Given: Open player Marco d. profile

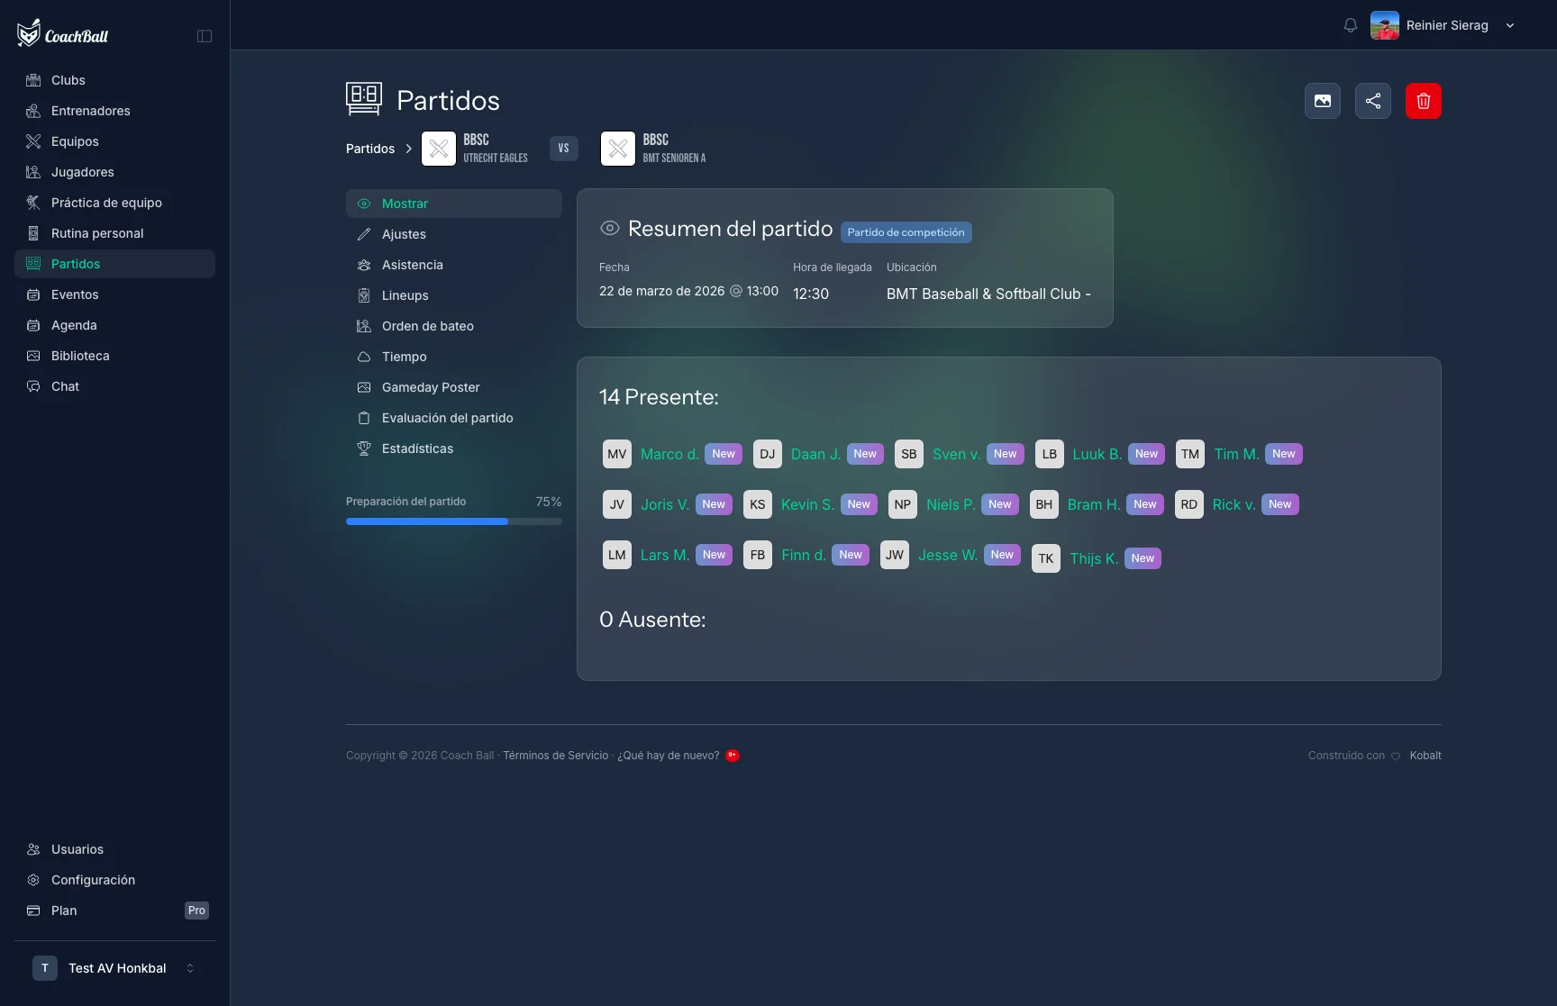Looking at the screenshot, I should pos(669,454).
